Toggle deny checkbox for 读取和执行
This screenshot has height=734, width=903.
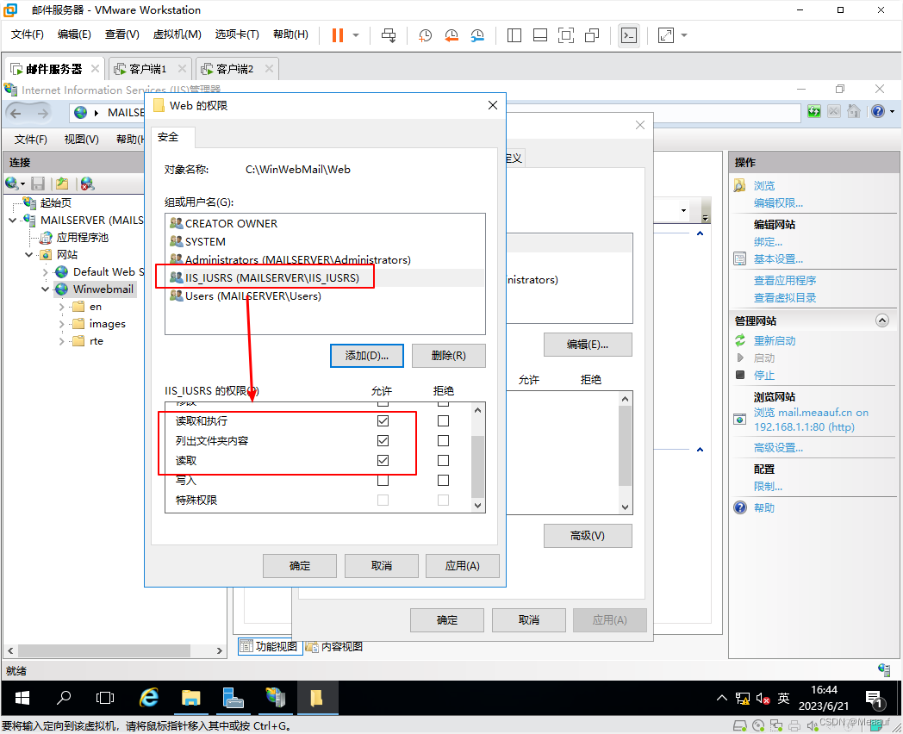[443, 420]
